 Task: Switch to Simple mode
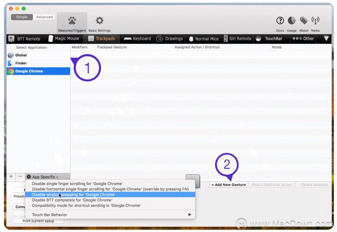pyautogui.click(x=22, y=17)
